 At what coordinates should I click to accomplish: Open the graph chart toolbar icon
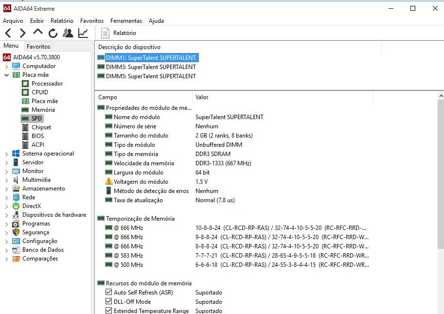tap(83, 33)
